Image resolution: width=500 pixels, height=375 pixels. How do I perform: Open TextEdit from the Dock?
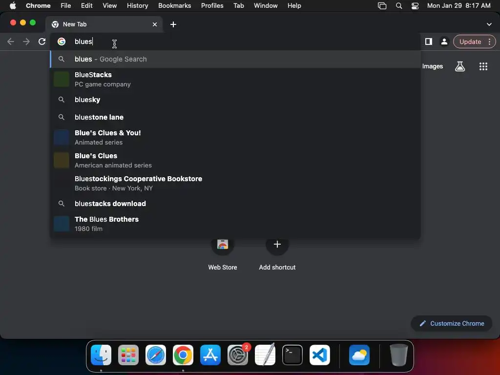pos(265,355)
